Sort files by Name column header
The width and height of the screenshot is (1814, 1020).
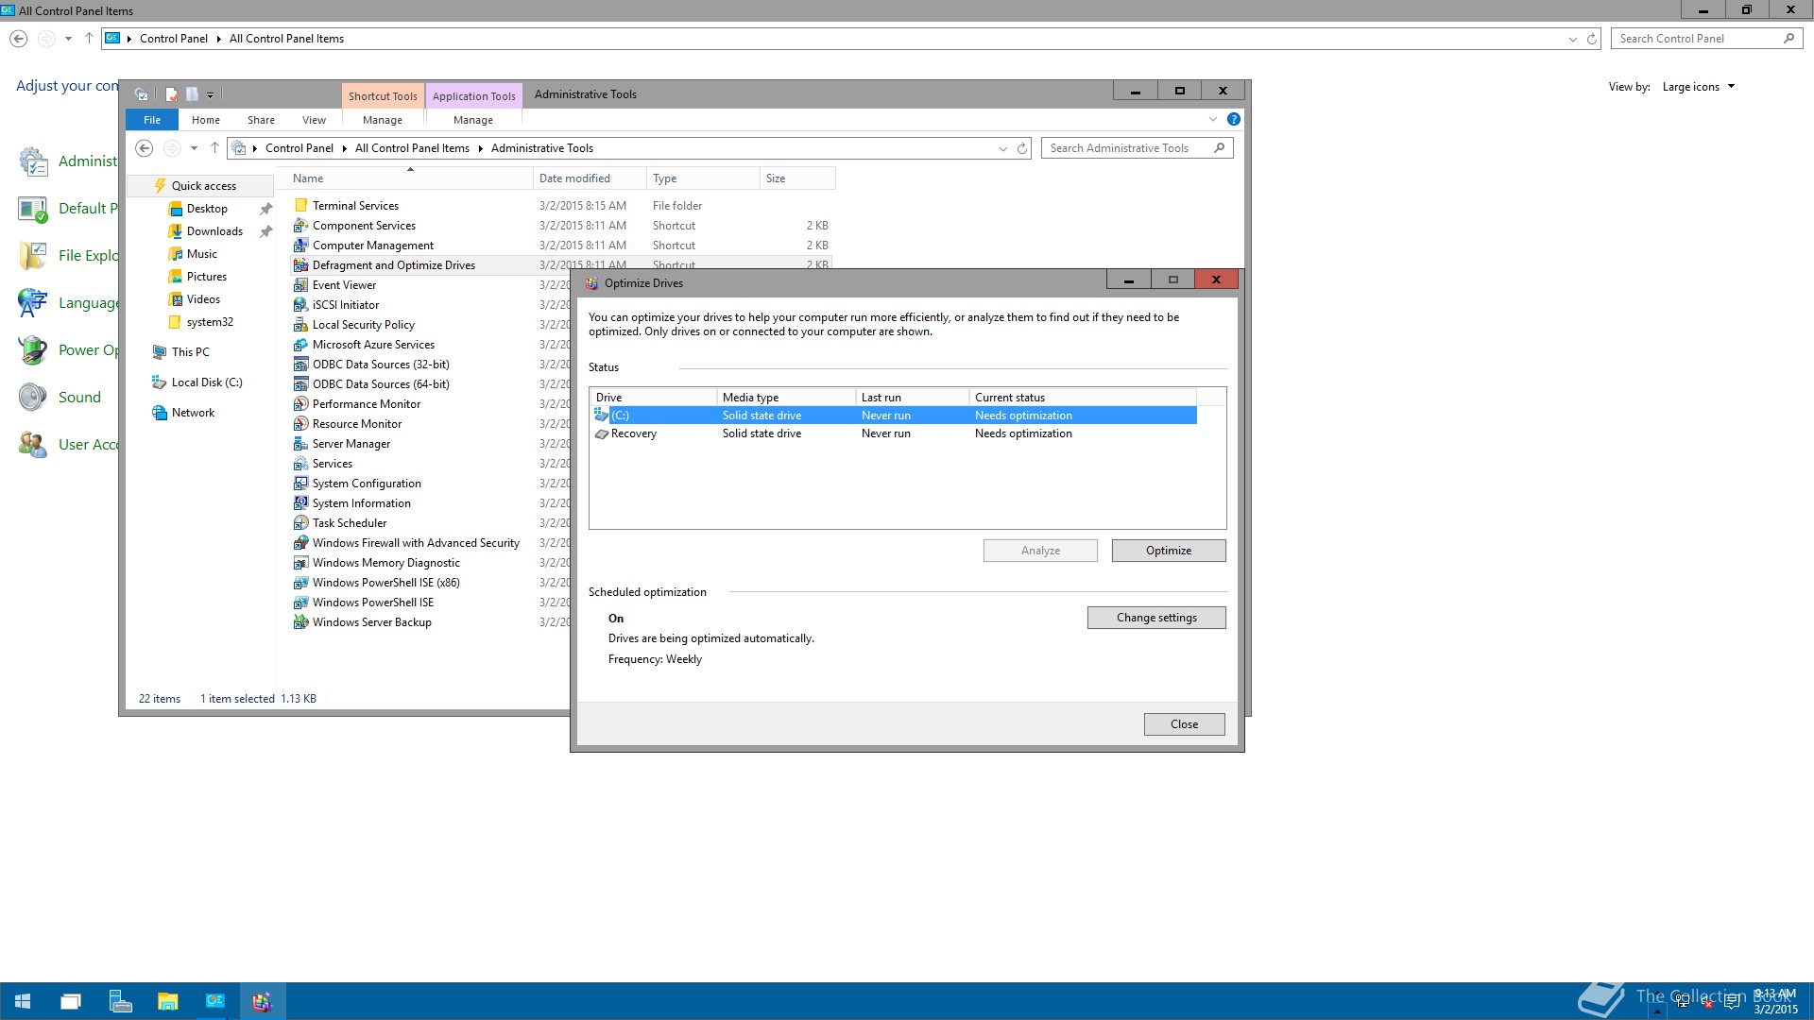pos(409,178)
